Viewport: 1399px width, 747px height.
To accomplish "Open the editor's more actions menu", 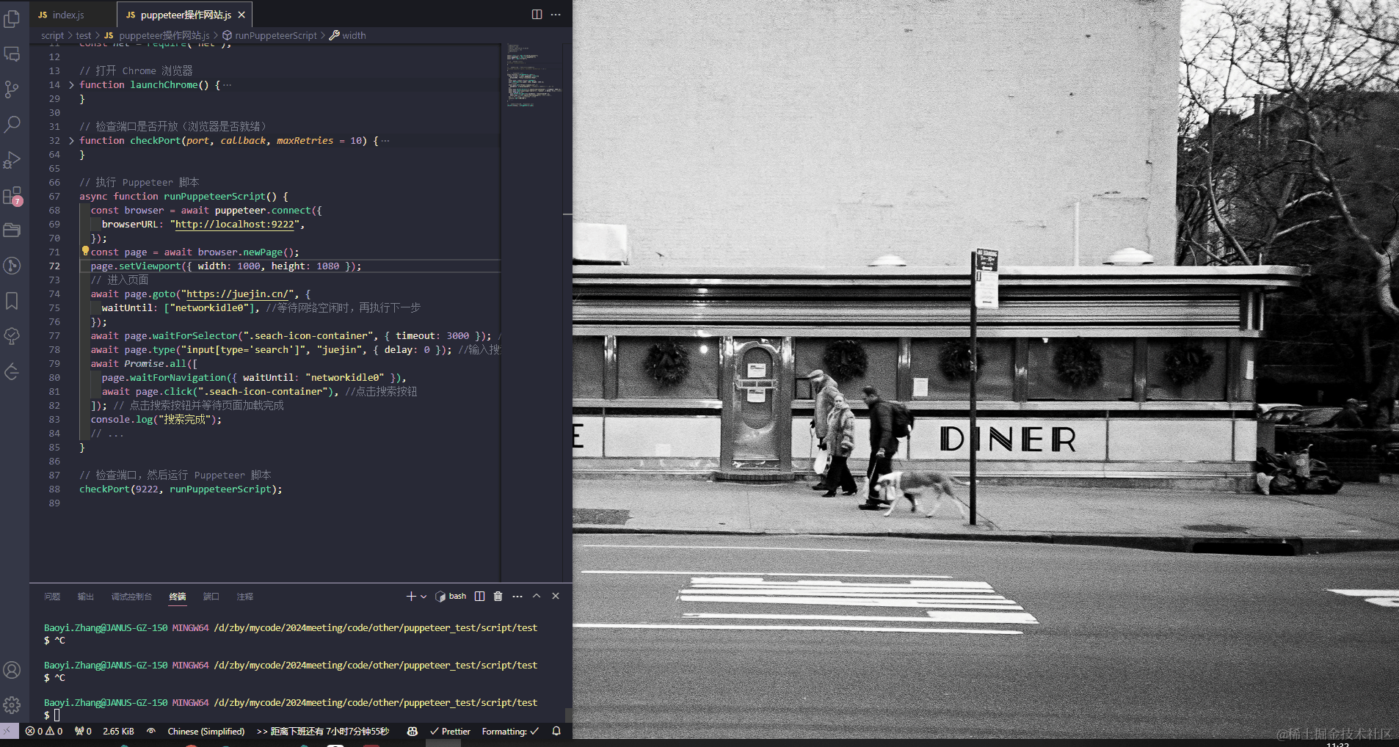I will (x=556, y=15).
